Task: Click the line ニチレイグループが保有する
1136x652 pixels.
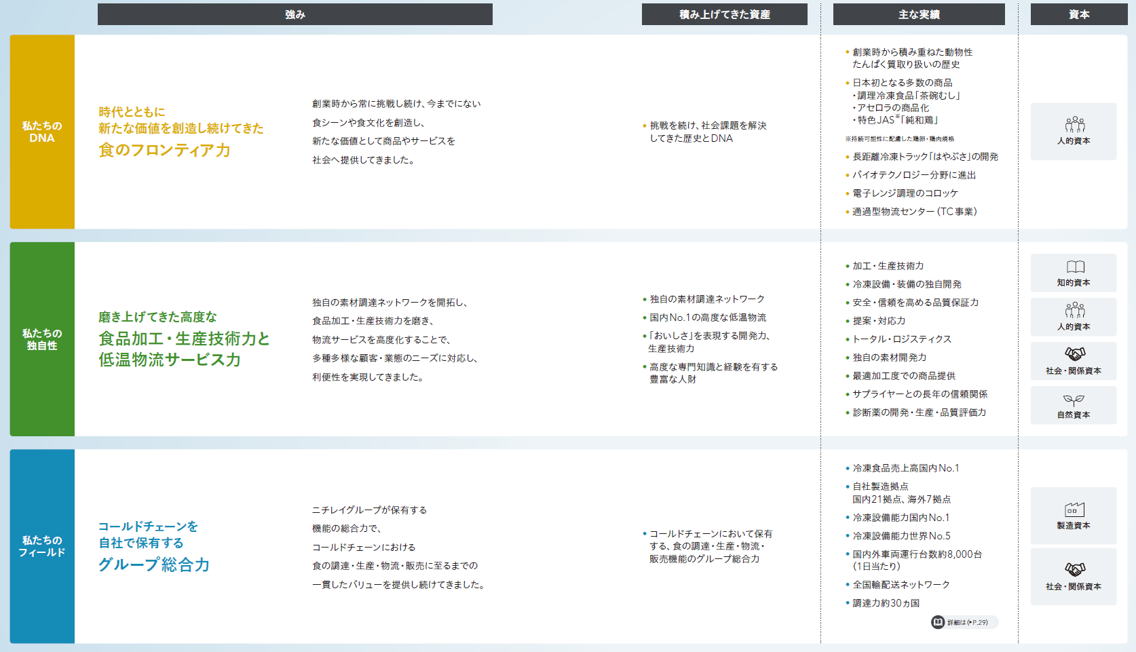Action: point(369,510)
